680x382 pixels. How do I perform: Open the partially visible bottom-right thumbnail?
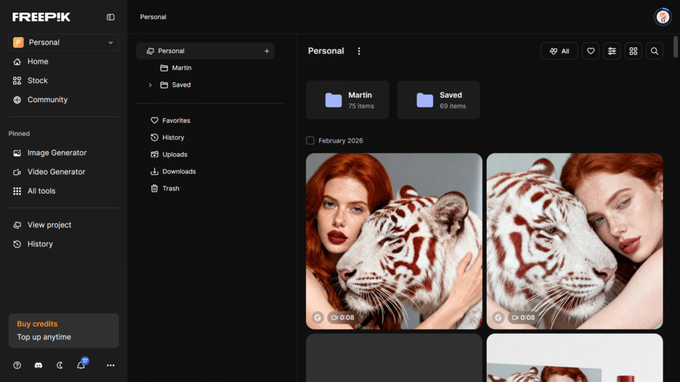pyautogui.click(x=574, y=357)
